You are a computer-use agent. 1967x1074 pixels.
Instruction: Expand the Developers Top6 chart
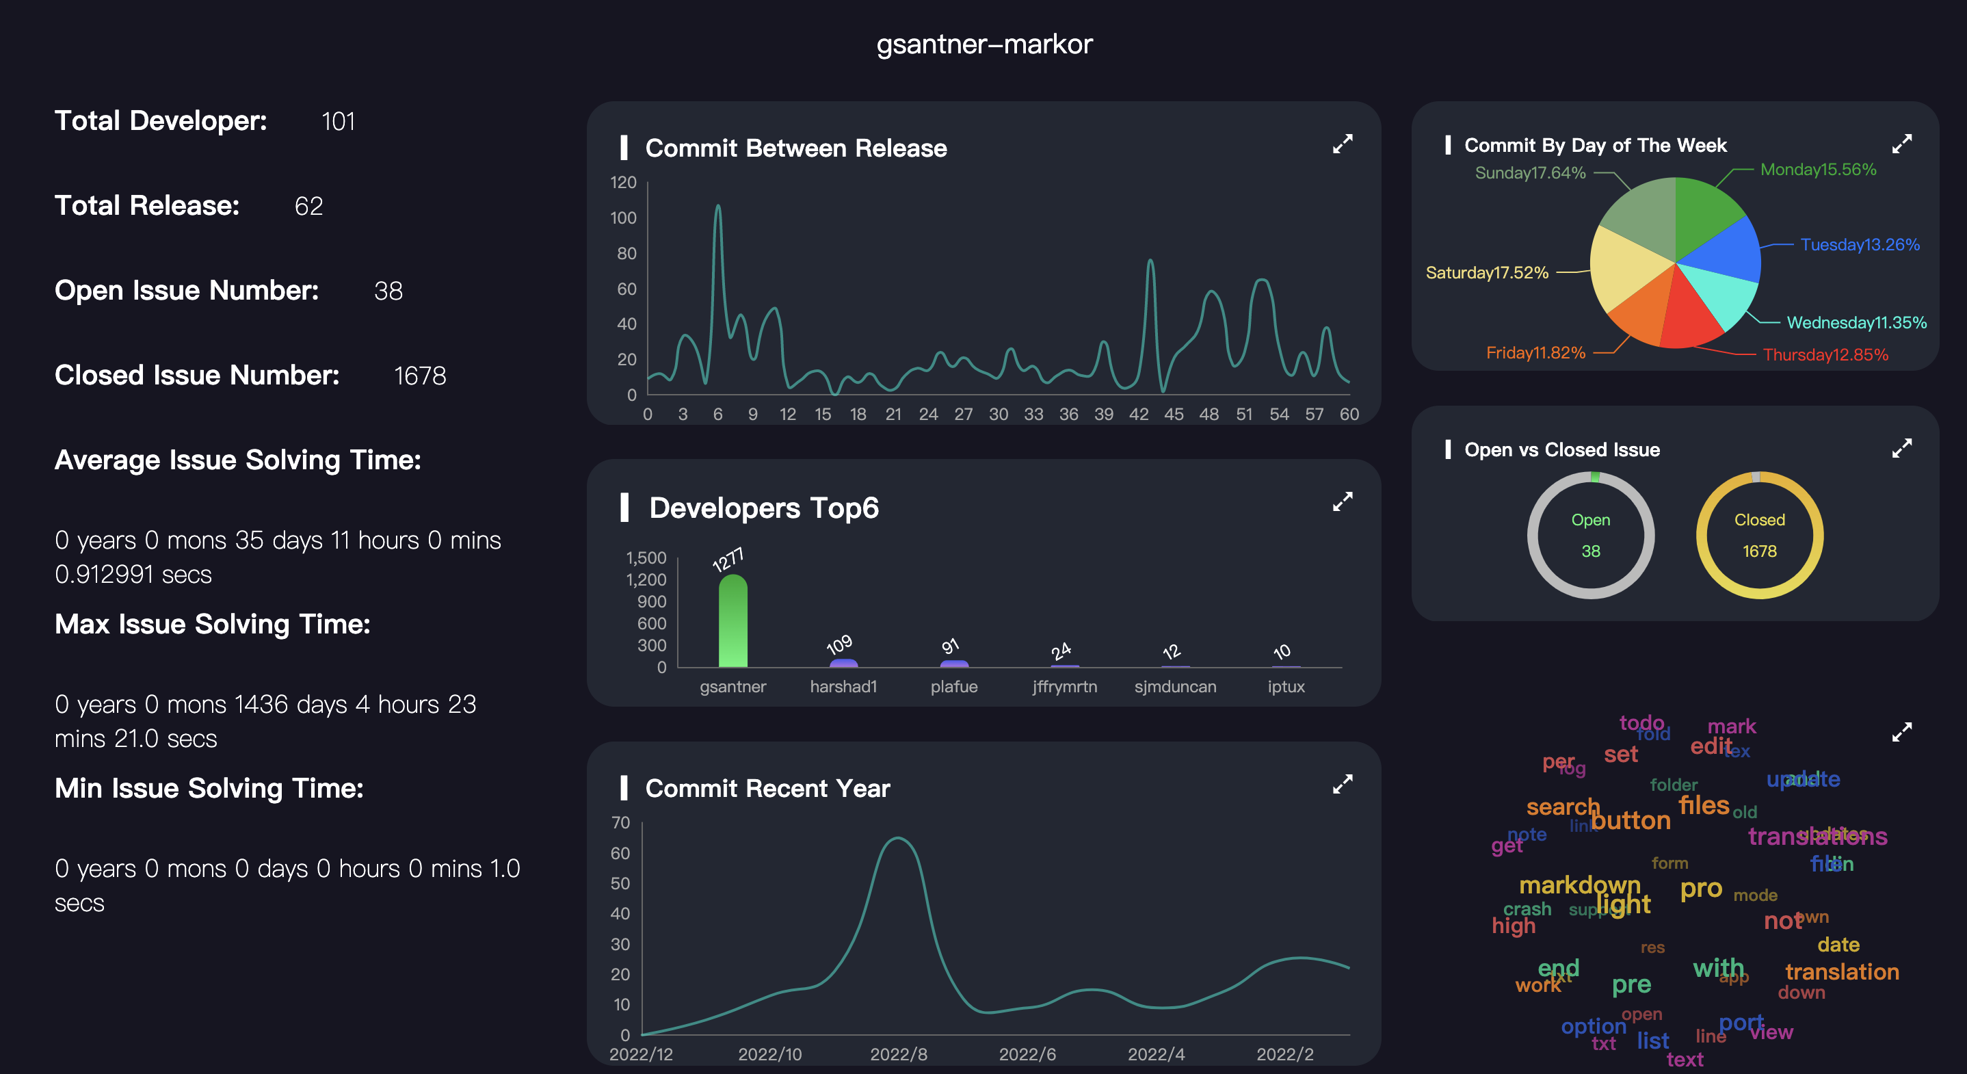click(1342, 501)
